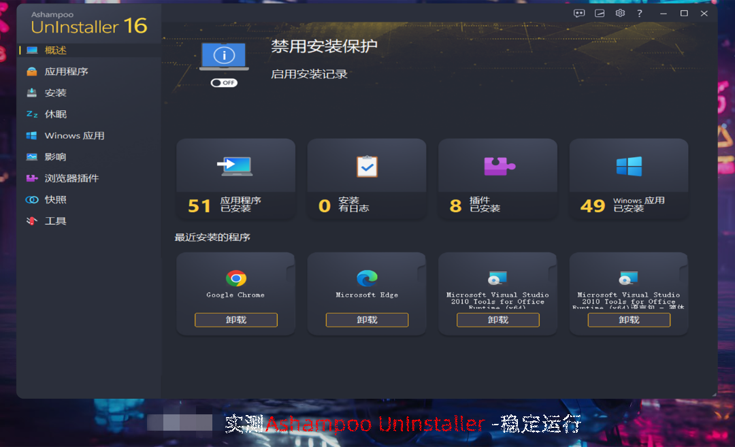Viewport: 735px width, 447px height.
Task: Click the 最近安装的程序 heading
Action: (212, 237)
